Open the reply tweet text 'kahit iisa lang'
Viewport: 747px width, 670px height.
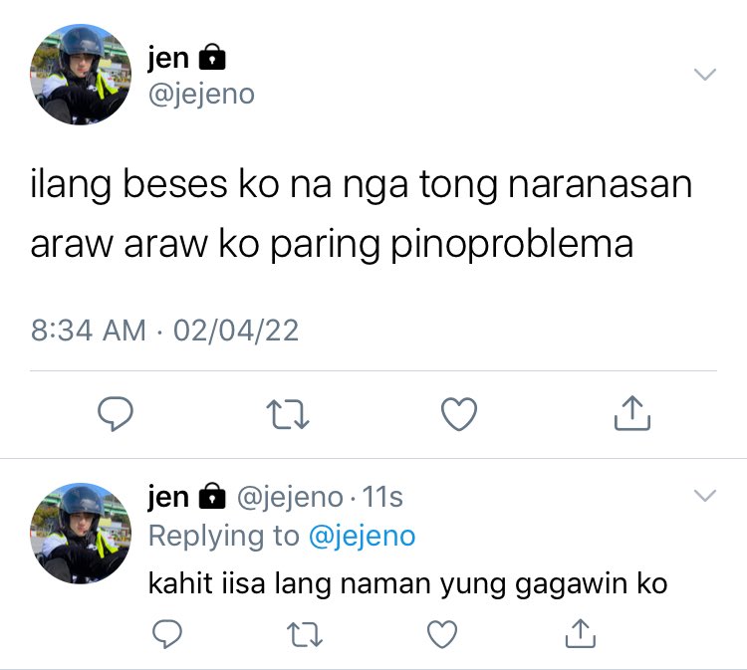click(x=407, y=583)
